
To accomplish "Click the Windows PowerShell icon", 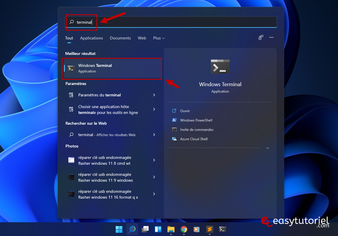I will [x=174, y=120].
